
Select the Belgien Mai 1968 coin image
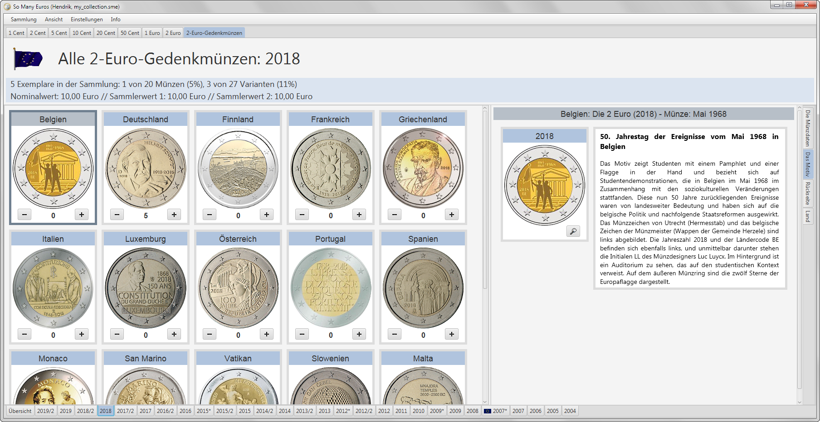tap(53, 168)
